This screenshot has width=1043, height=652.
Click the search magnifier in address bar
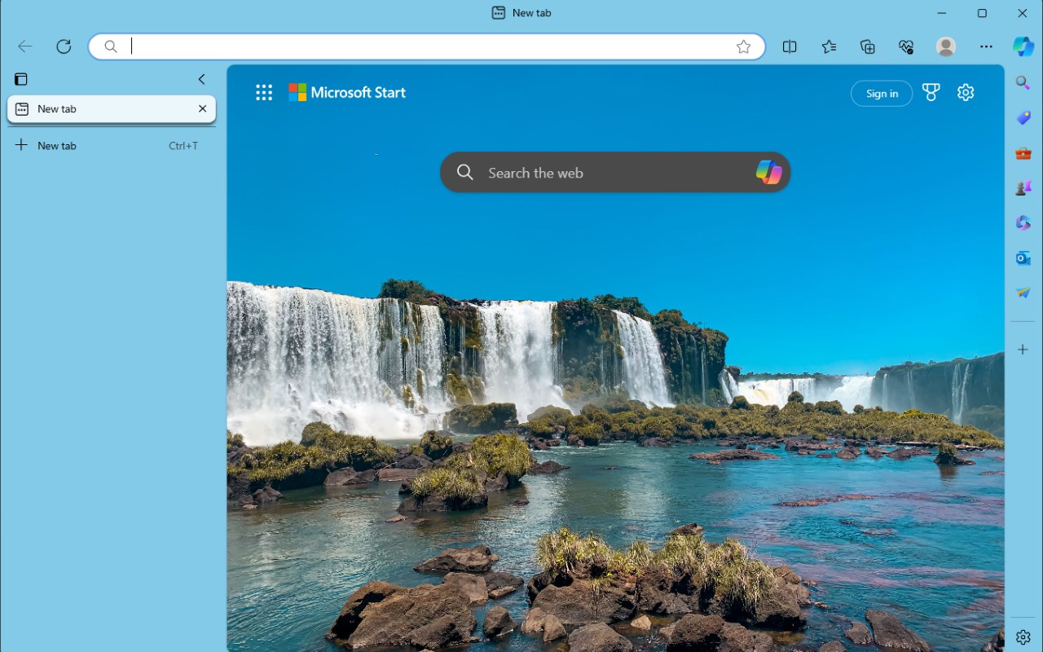point(111,46)
